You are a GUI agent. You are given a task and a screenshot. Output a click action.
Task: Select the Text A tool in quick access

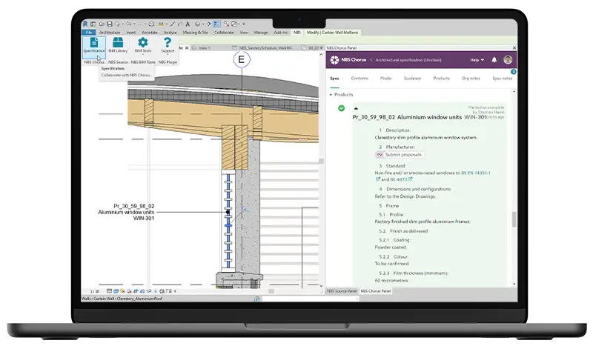tap(188, 24)
